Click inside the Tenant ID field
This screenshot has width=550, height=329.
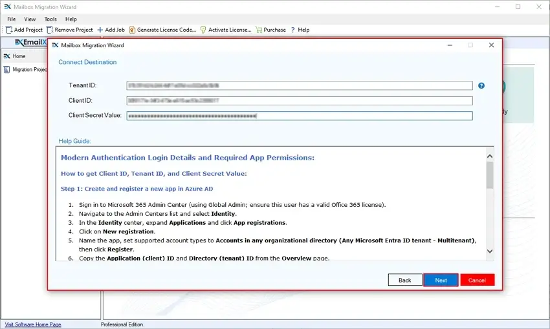coord(300,85)
